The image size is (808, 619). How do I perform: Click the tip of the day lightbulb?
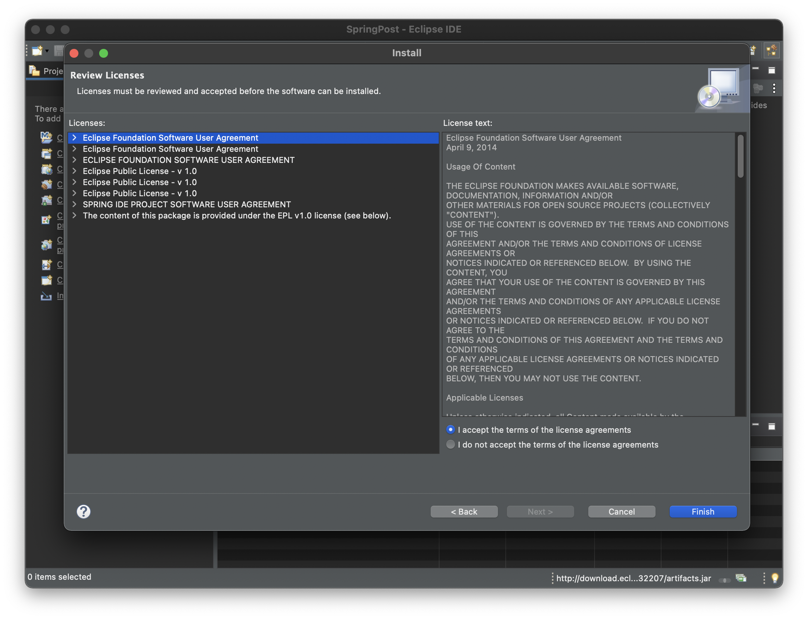(775, 578)
